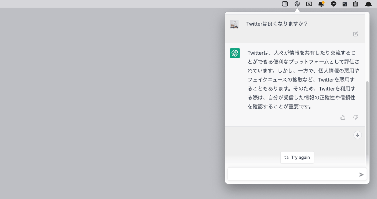
Task: Click the hat-shaped menu bar icon
Action: tap(368, 4)
